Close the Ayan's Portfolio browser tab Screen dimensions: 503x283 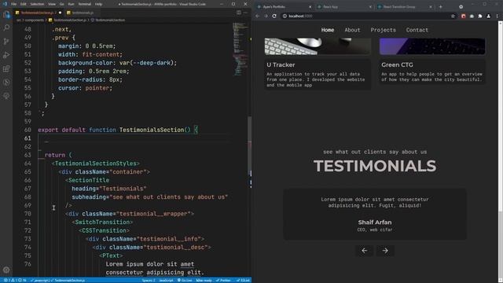(310, 7)
